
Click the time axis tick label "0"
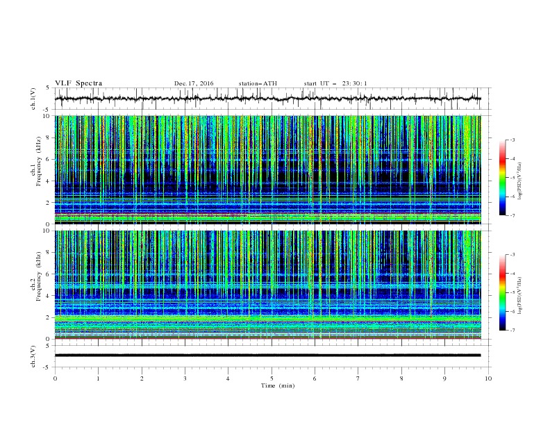click(x=55, y=378)
